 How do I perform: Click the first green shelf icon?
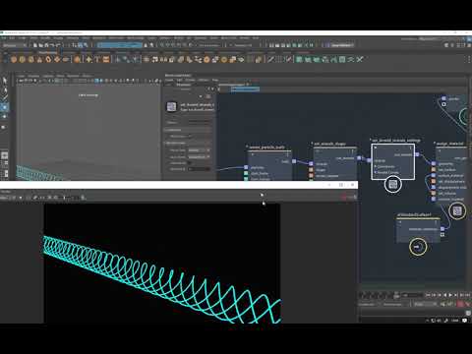click(299, 59)
